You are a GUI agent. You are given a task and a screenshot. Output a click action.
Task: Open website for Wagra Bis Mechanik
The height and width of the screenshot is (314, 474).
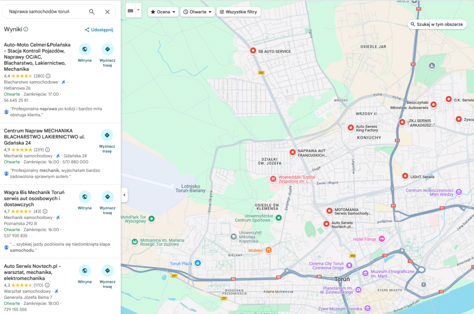point(85,197)
